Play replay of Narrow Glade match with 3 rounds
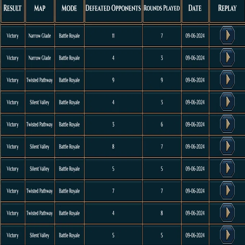This screenshot has width=245, height=245. [227, 58]
